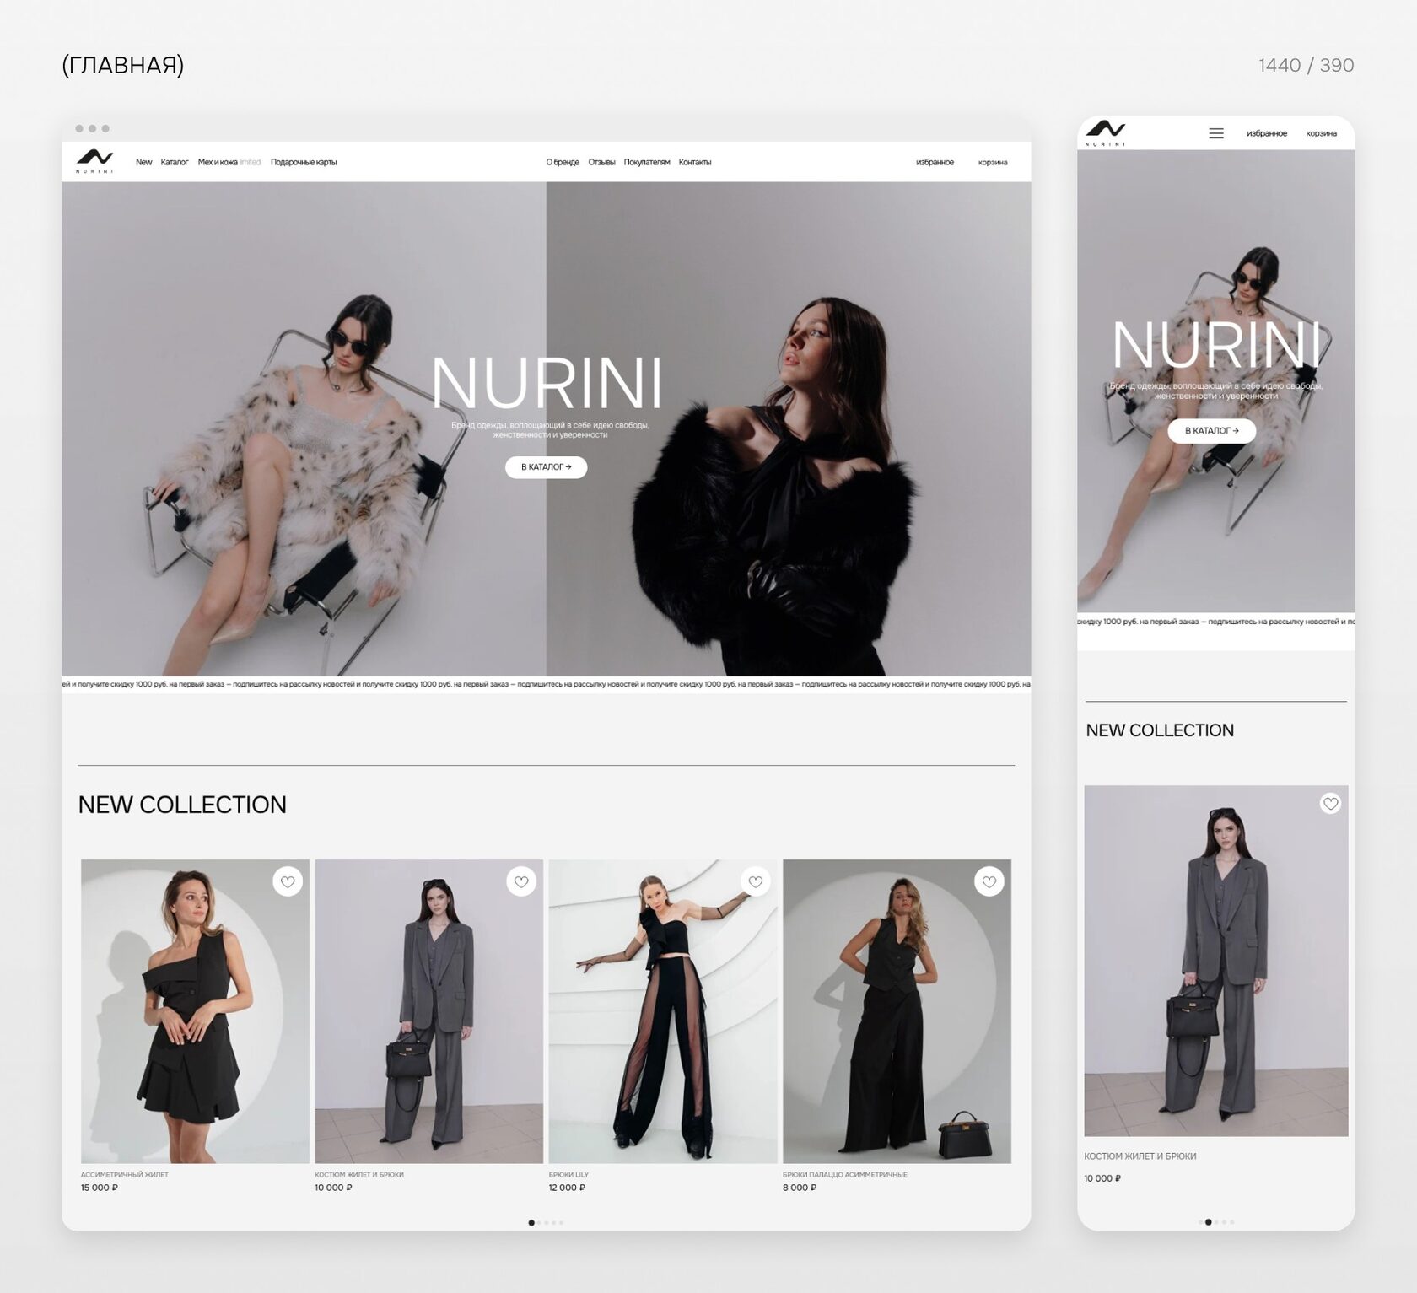Screen dimensions: 1417x1293
Task: Open the New menu item in desktop header
Action: [144, 162]
